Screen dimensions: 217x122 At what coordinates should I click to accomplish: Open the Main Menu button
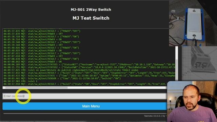click(x=85, y=106)
